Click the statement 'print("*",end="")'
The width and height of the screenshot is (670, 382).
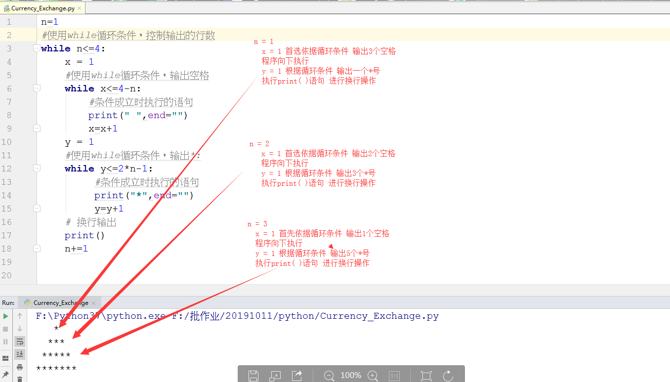(144, 195)
